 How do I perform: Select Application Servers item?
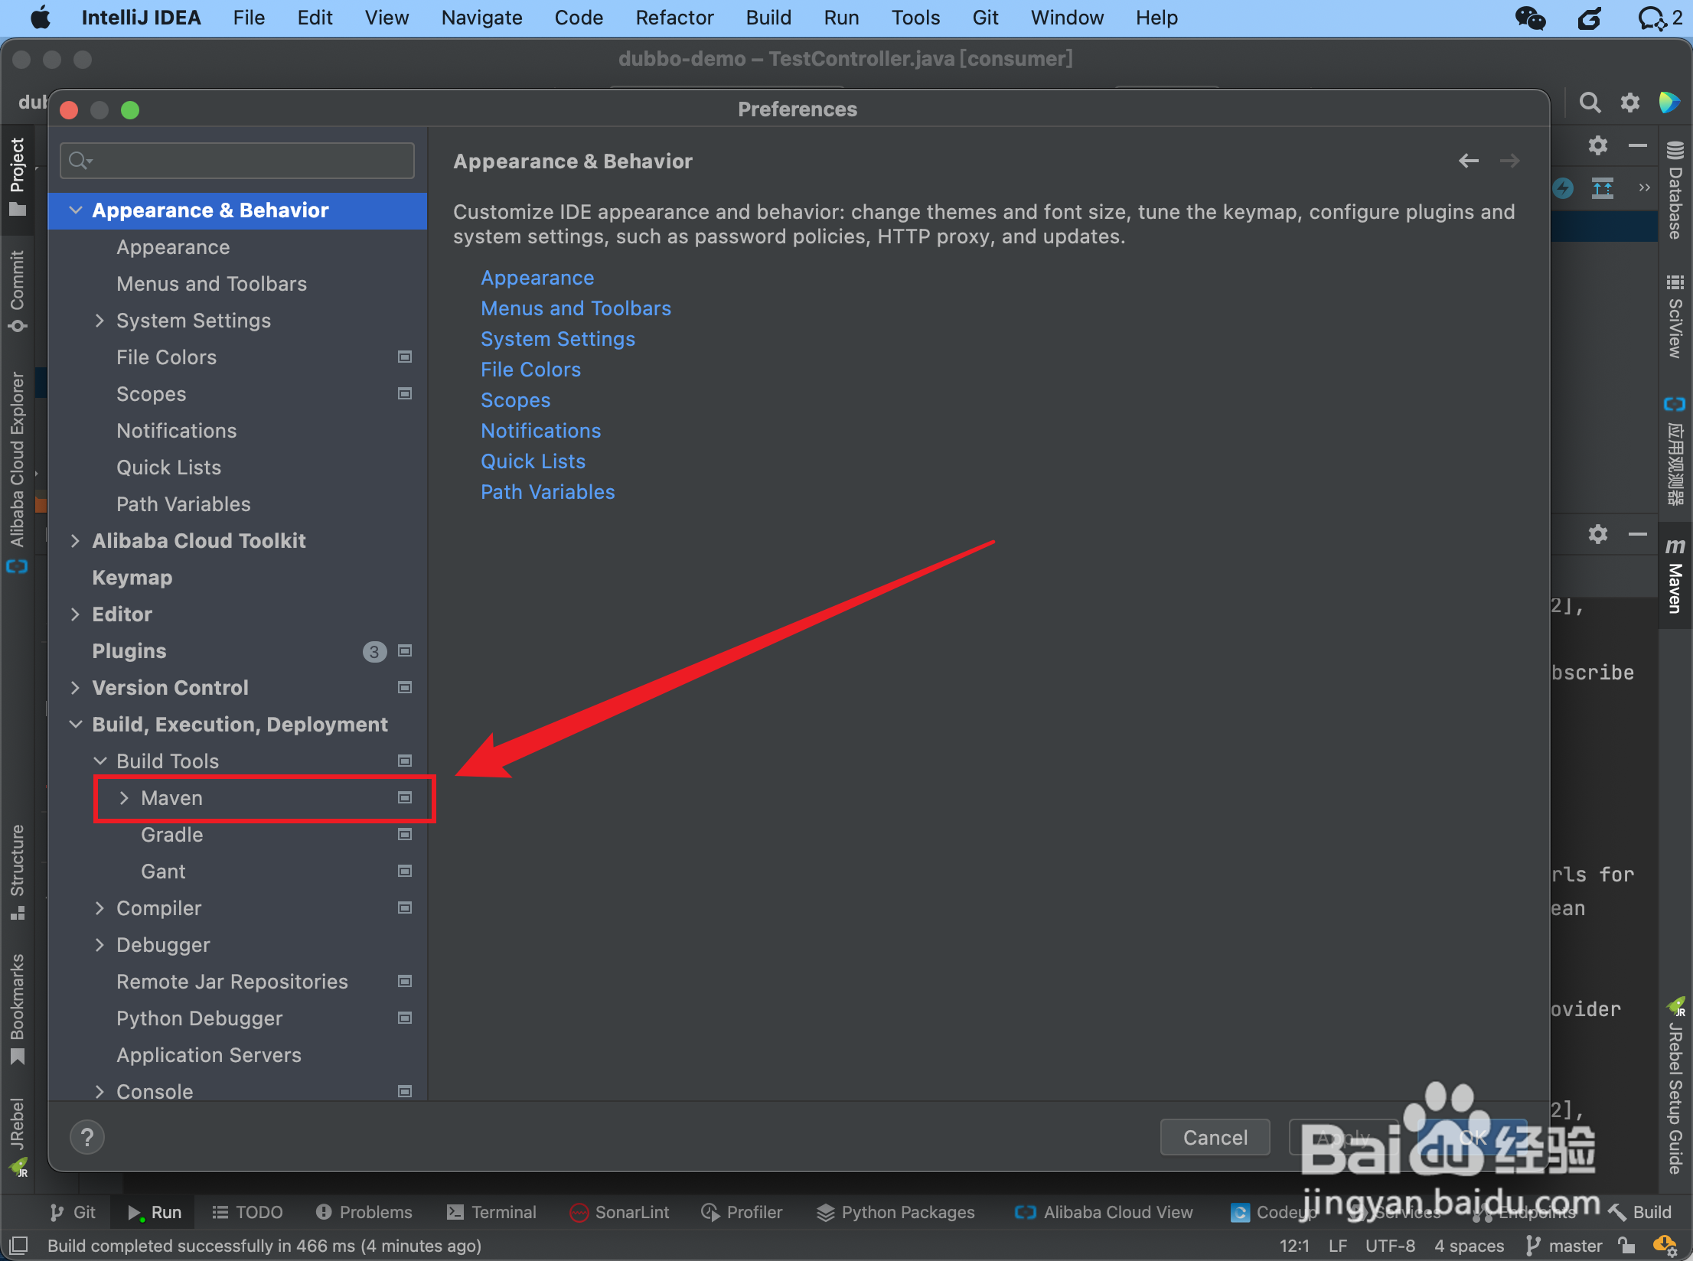coord(209,1055)
